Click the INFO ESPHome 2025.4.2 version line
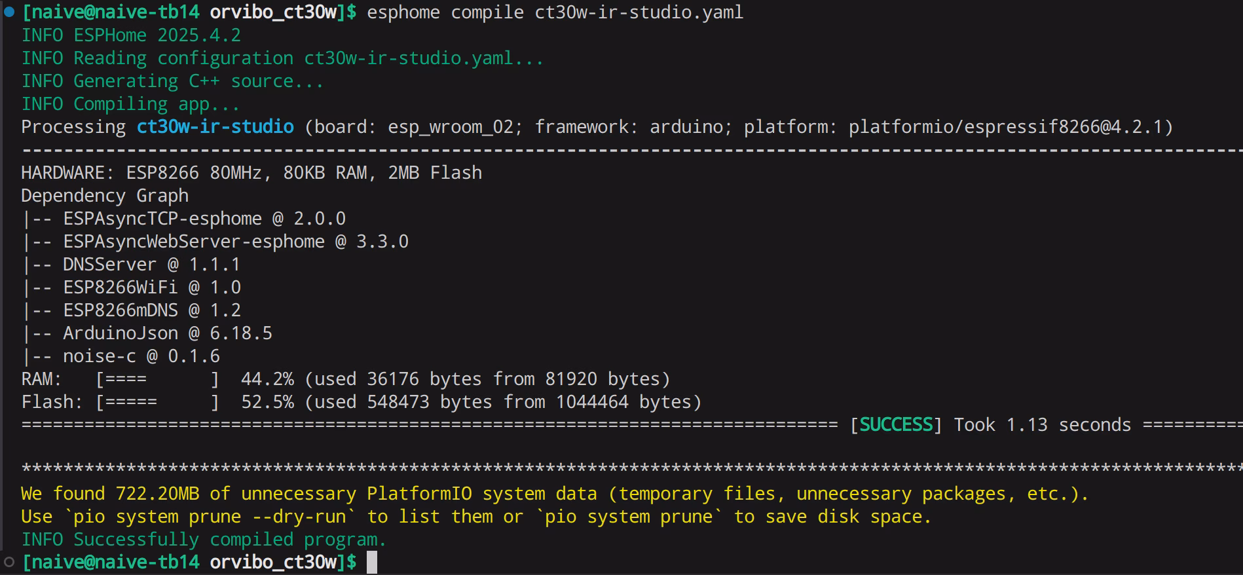The width and height of the screenshot is (1243, 575). tap(131, 35)
